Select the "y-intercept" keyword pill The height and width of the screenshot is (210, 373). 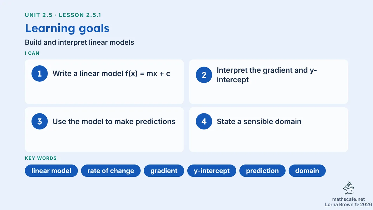click(x=212, y=171)
